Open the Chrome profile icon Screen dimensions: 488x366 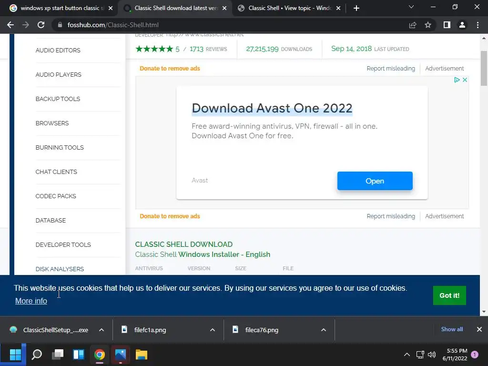462,25
